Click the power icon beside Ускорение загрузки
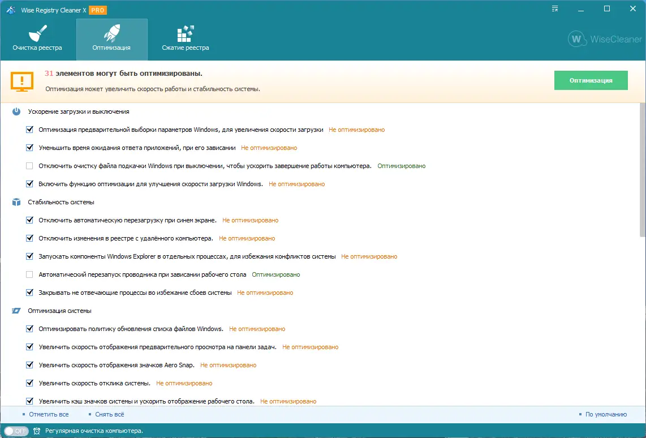 coord(16,111)
